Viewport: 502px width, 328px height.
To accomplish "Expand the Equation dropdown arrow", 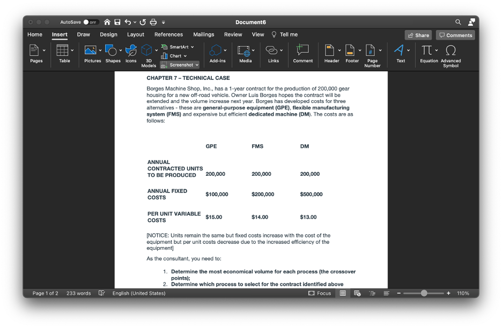I will (437, 50).
